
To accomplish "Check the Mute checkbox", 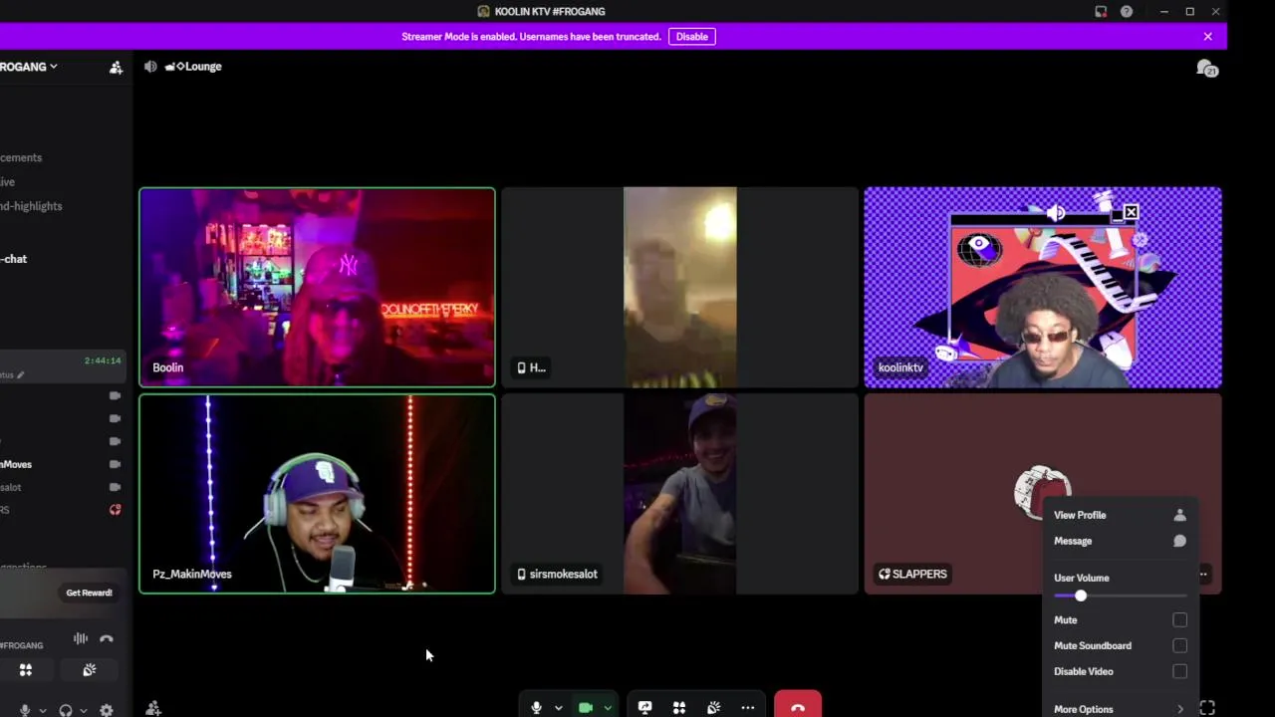I will (x=1179, y=619).
